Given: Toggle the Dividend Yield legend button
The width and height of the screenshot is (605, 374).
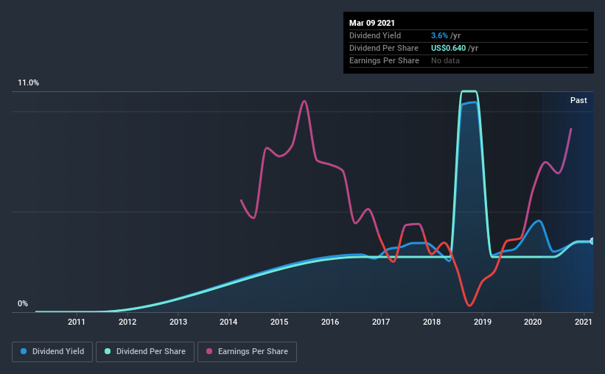Looking at the screenshot, I should coord(52,352).
